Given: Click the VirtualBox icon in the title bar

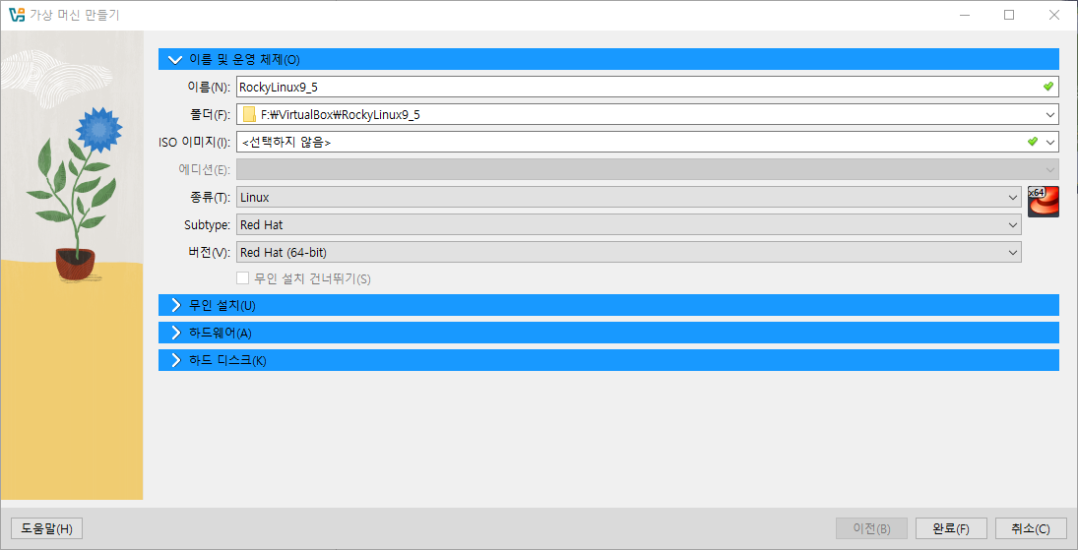Looking at the screenshot, I should pos(16,15).
